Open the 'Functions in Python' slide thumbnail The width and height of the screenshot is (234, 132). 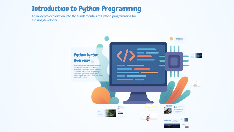pos(172,123)
